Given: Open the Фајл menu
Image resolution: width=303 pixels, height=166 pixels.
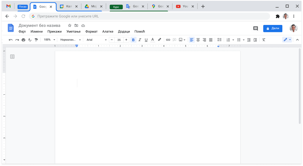Looking at the screenshot, I should pyautogui.click(x=22, y=31).
